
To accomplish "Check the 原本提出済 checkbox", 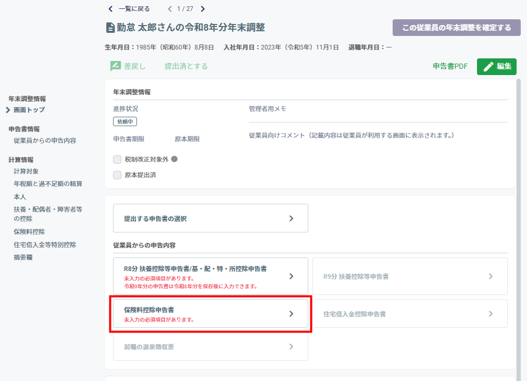I will click(x=117, y=175).
